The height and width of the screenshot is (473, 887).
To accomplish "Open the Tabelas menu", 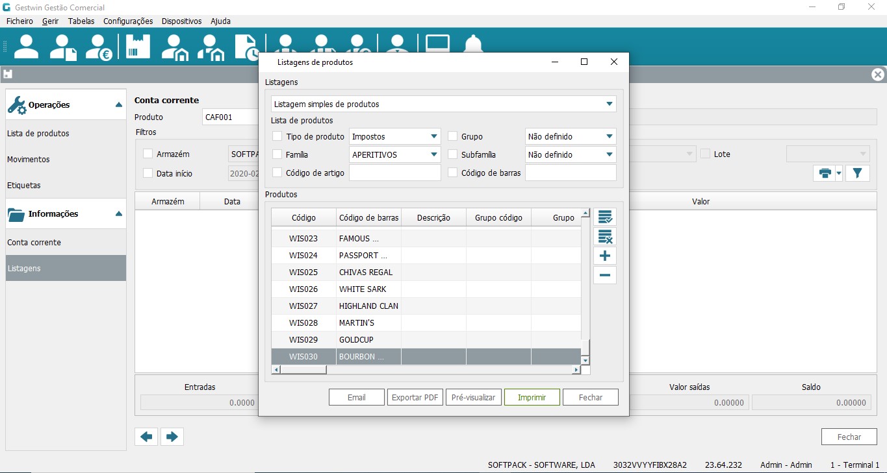I will tap(81, 21).
